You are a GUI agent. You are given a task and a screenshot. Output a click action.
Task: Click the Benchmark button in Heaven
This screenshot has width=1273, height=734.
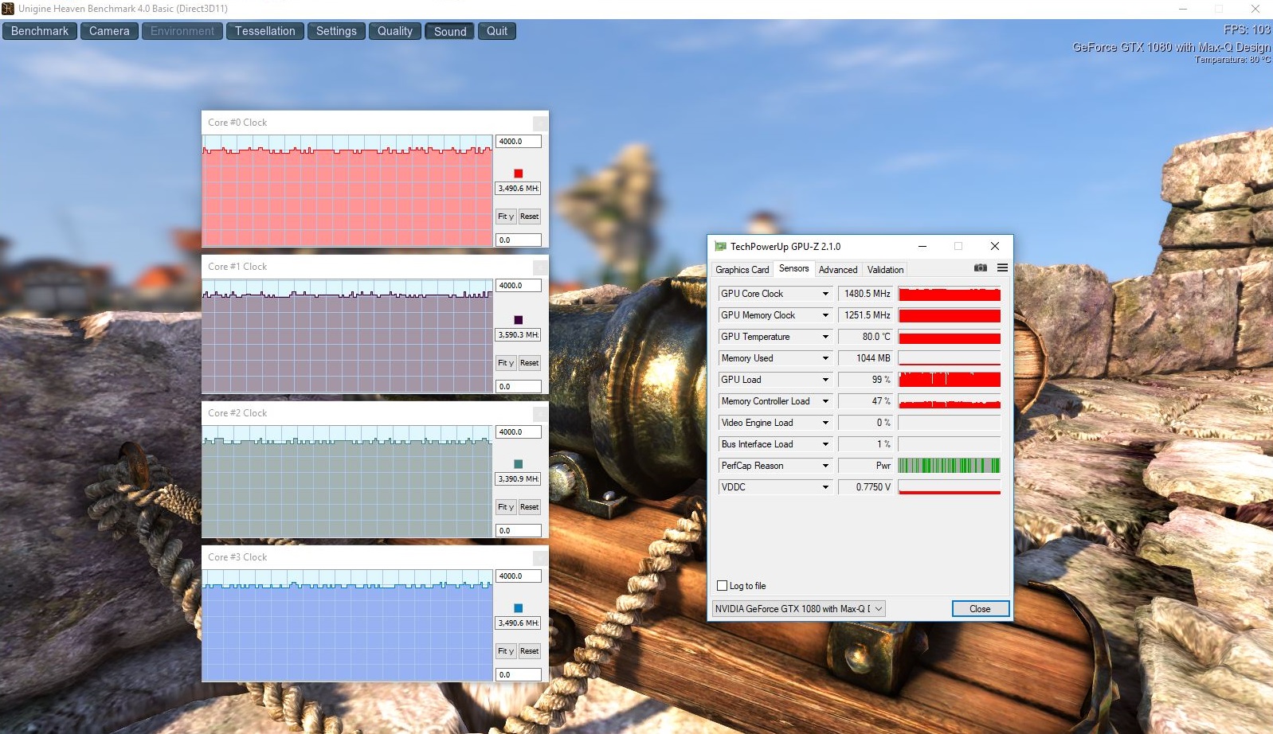(x=40, y=31)
